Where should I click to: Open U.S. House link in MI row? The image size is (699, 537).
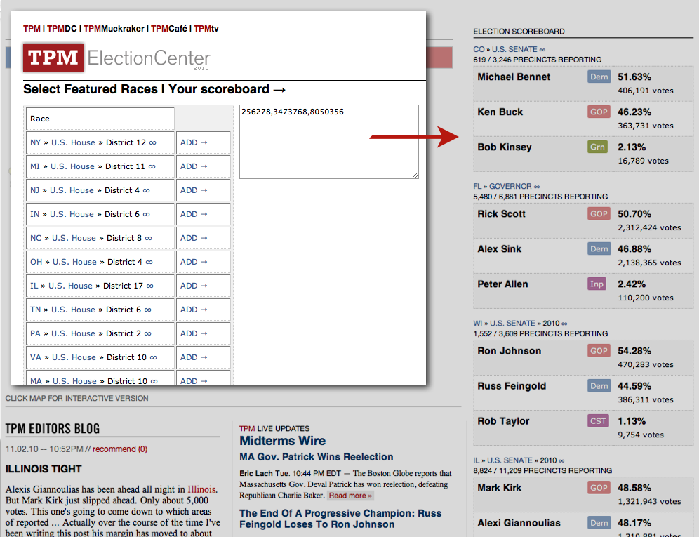coord(72,166)
